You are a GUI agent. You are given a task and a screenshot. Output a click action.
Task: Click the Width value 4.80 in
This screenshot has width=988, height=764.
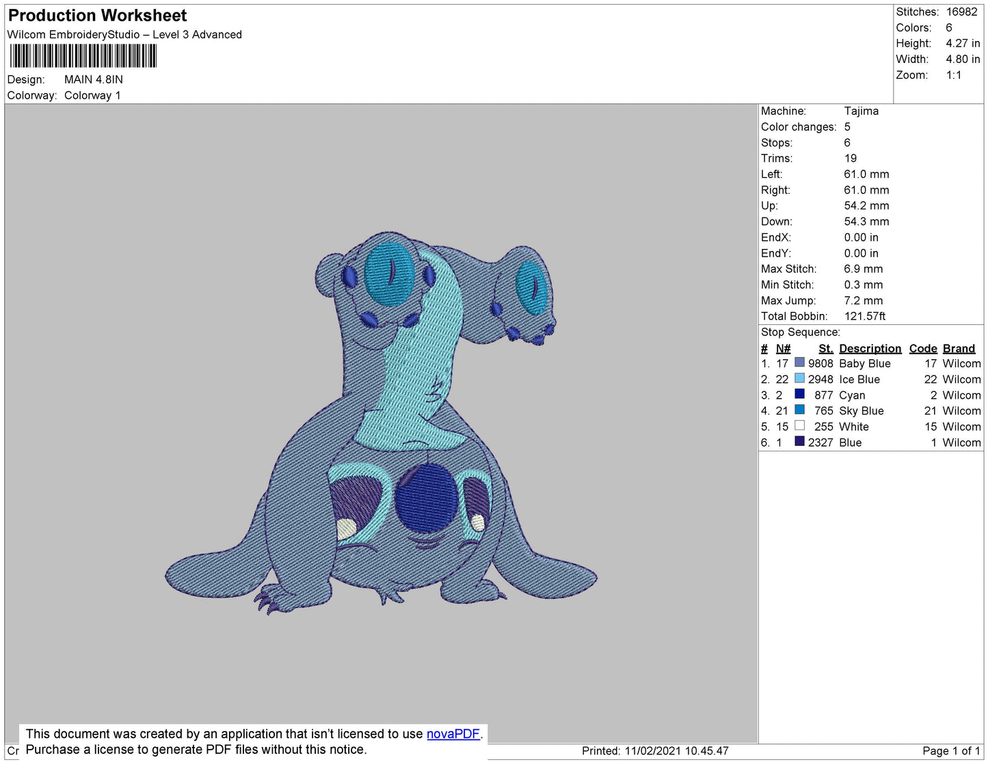click(x=963, y=59)
